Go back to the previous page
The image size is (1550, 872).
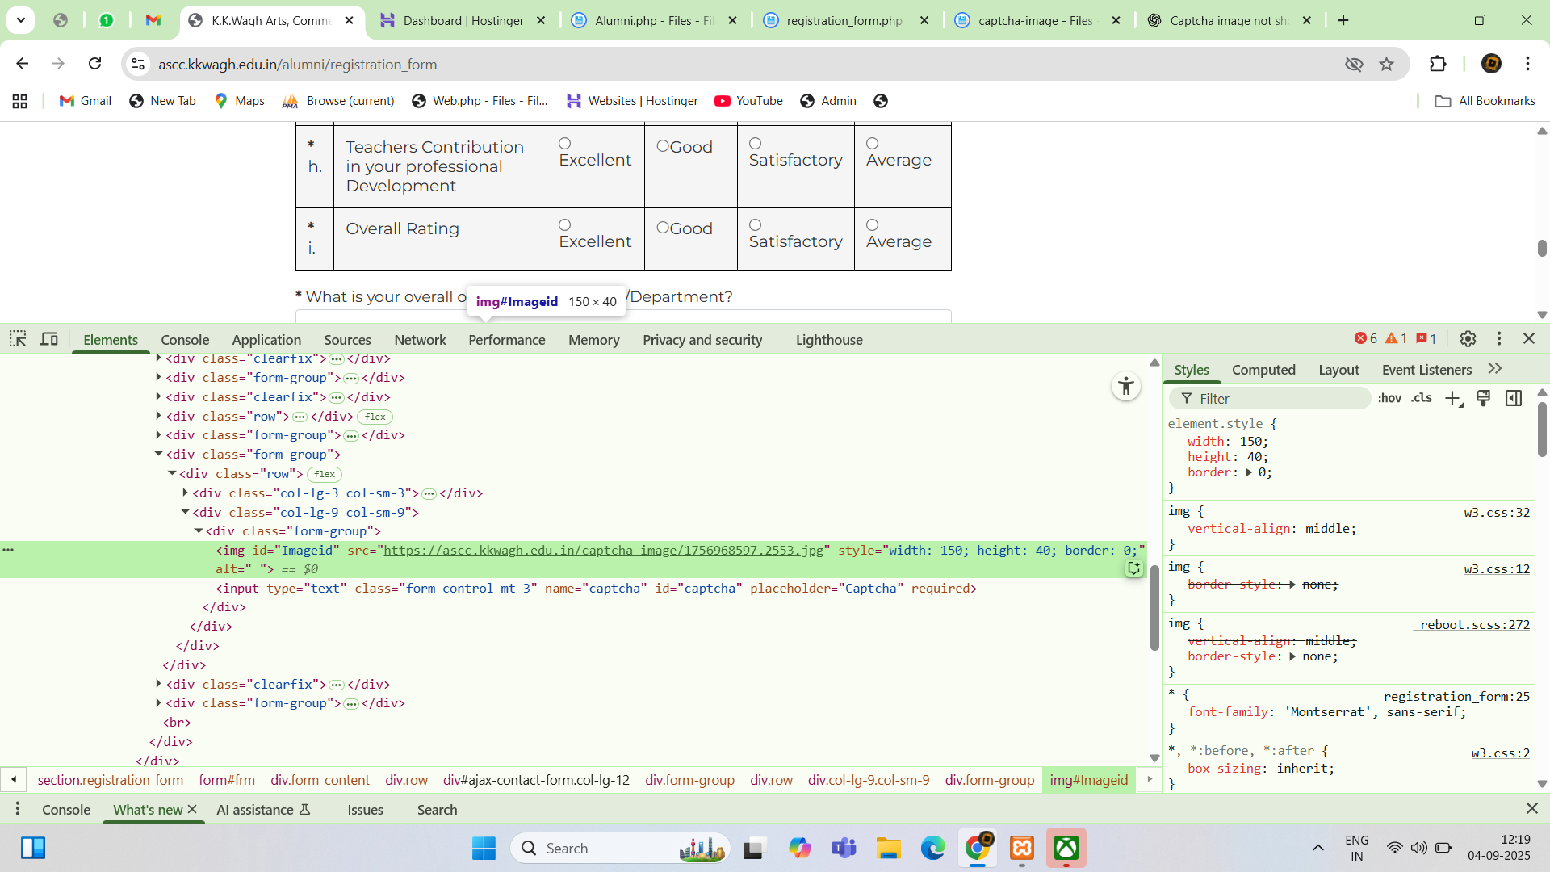point(23,64)
